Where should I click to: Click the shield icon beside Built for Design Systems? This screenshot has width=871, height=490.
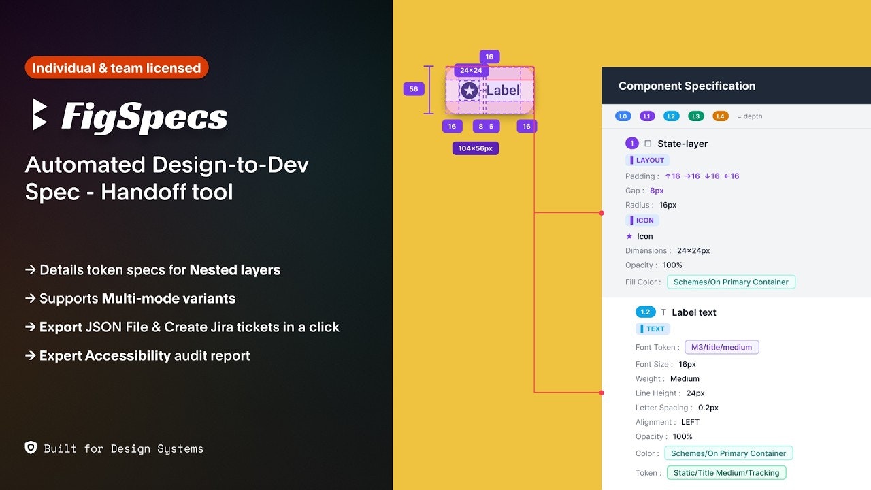tap(31, 448)
